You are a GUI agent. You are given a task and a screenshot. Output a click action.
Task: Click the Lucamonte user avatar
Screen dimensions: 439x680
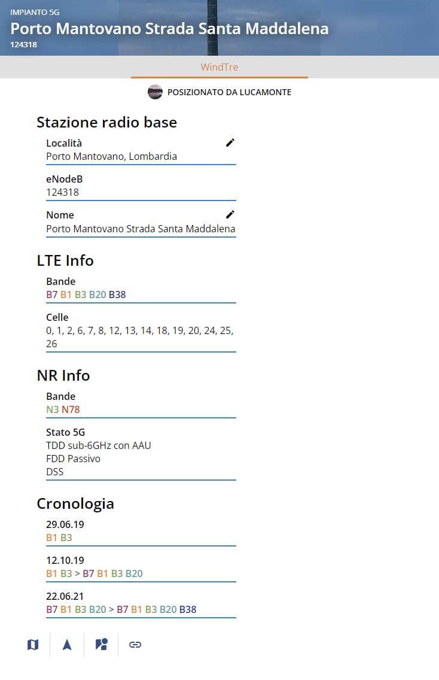[155, 92]
